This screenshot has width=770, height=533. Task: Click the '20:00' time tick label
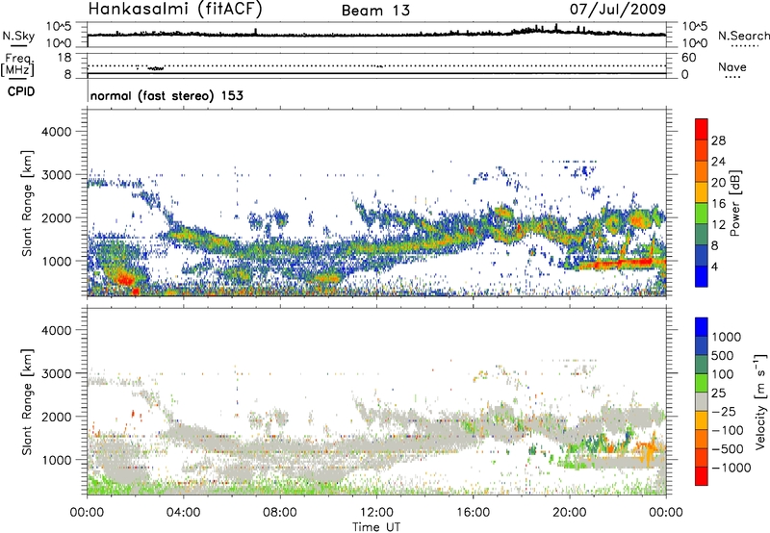point(570,513)
